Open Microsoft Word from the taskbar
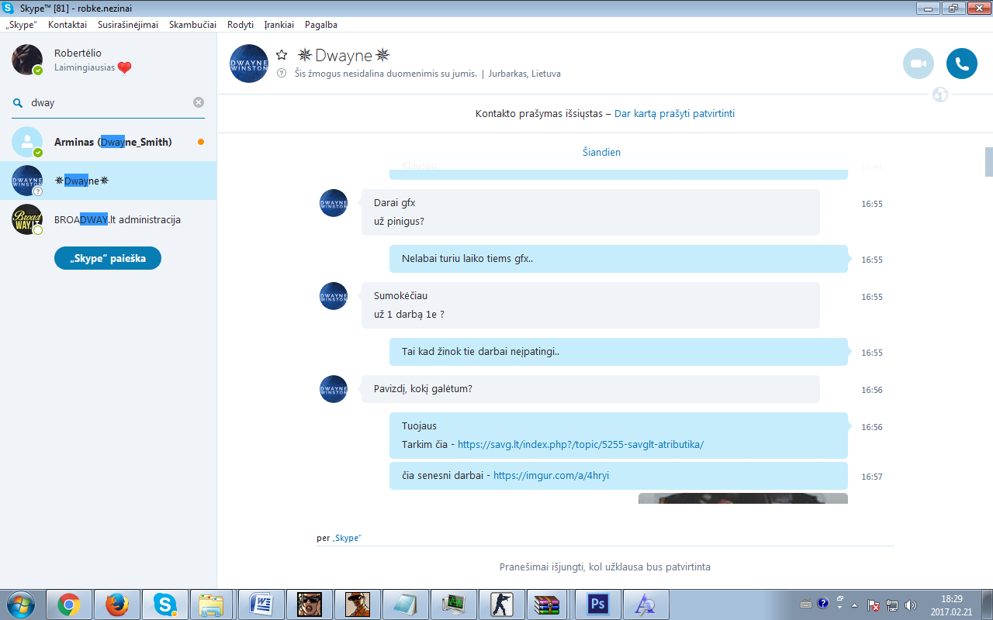 [261, 604]
